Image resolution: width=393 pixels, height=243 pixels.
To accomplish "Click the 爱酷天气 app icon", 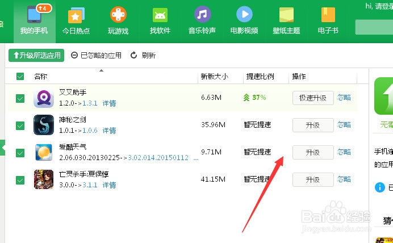I will [44, 152].
